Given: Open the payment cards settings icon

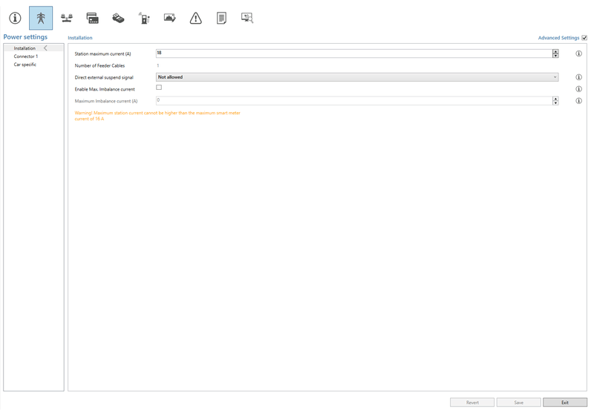Looking at the screenshot, I should coord(92,18).
